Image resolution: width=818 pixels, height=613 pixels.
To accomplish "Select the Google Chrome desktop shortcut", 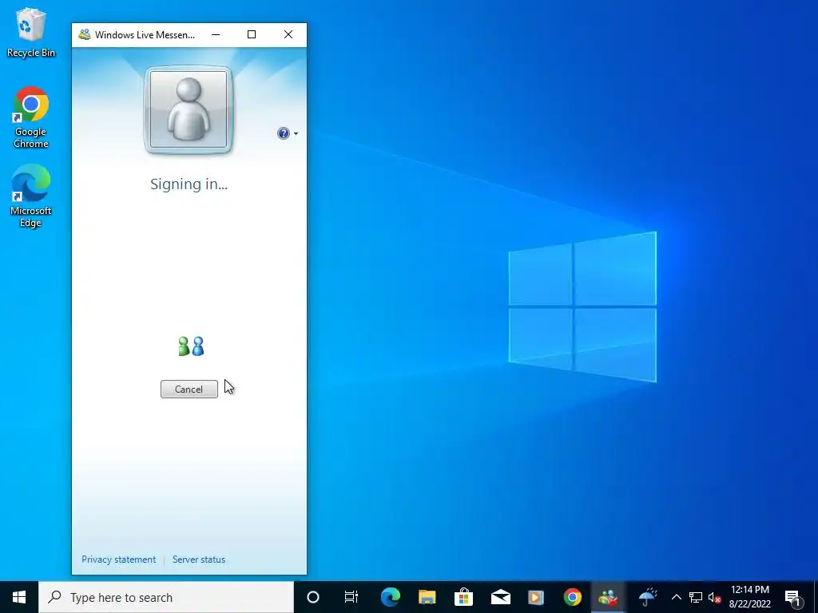I will click(x=31, y=118).
